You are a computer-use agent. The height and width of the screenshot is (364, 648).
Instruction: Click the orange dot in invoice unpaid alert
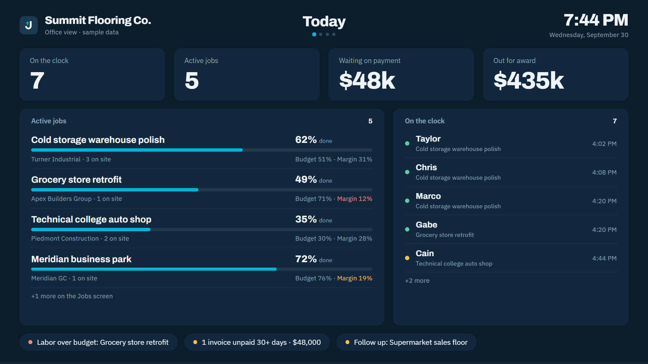click(195, 342)
